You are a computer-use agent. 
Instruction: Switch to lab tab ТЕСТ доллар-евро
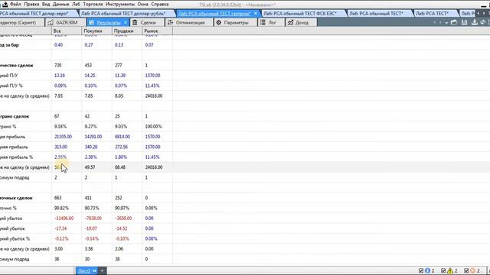(36, 14)
